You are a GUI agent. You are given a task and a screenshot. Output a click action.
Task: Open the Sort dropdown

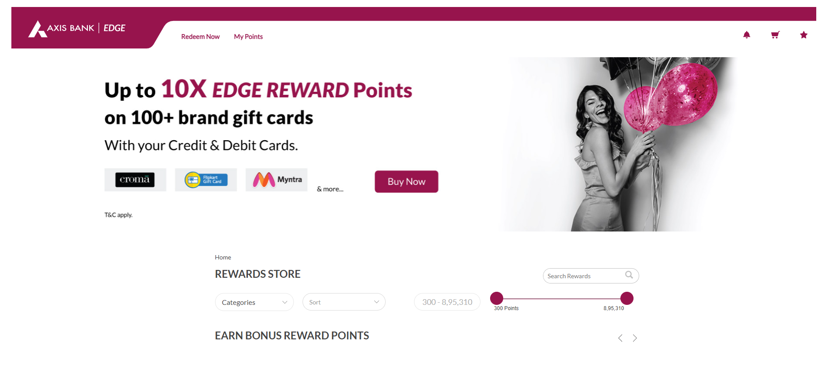pos(344,302)
